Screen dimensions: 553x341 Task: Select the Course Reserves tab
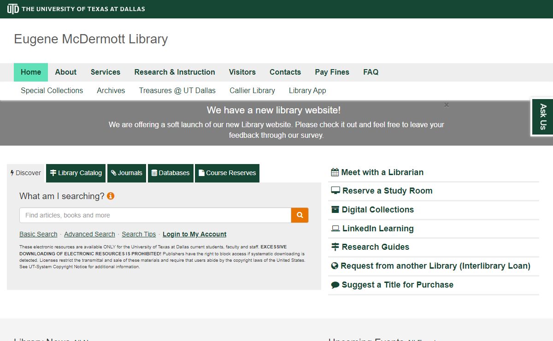pos(227,173)
